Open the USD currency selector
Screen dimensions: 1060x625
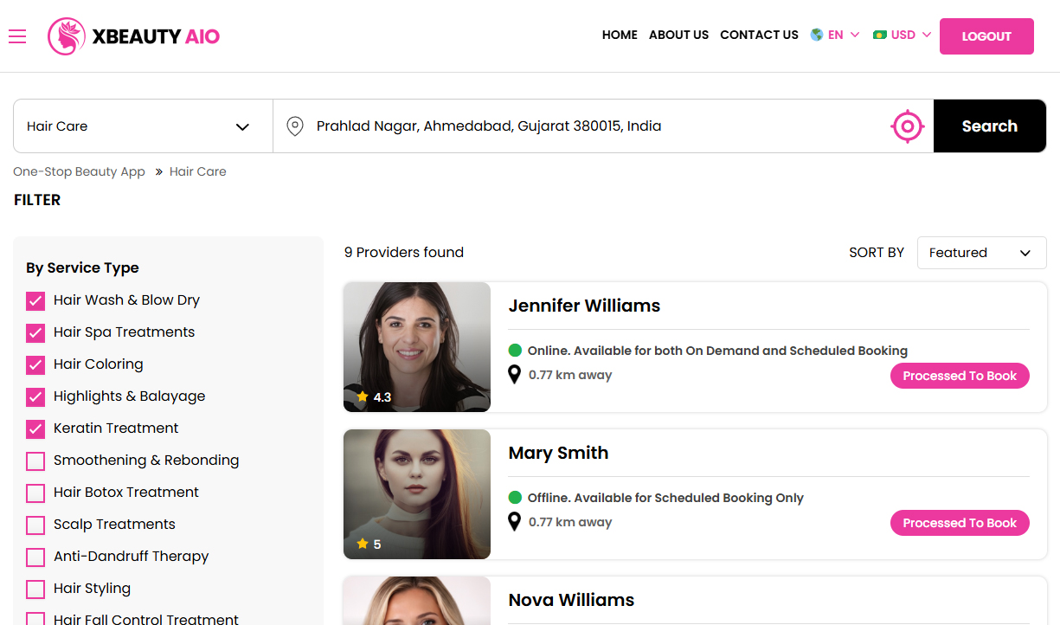coord(903,35)
